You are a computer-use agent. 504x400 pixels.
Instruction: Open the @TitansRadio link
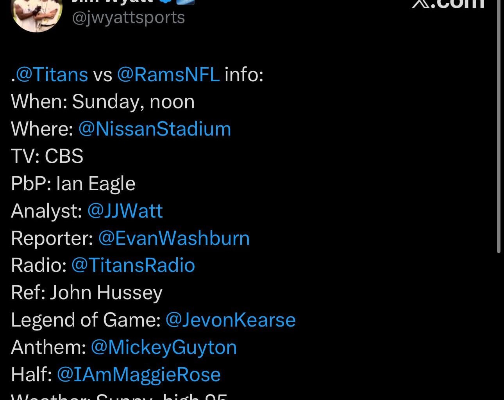132,265
